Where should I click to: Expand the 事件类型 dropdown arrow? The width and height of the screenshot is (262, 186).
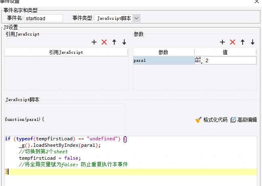136,18
